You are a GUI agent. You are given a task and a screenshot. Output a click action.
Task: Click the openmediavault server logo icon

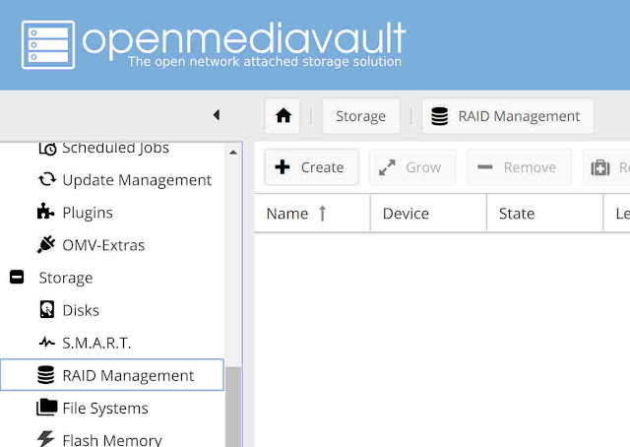(48, 45)
